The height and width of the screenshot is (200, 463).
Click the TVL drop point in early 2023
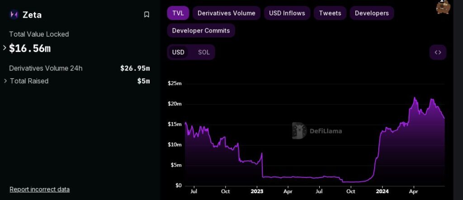[262, 176]
